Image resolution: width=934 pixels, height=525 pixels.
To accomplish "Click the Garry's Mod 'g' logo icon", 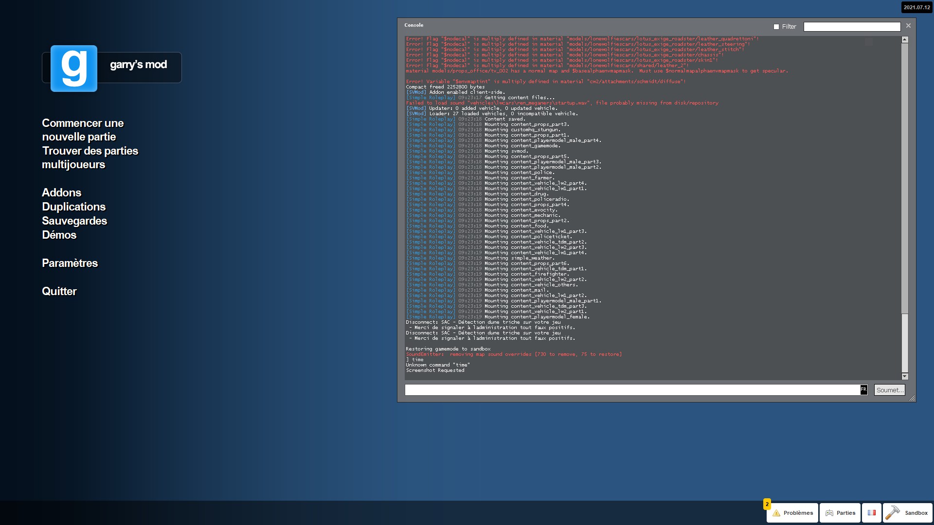I will pyautogui.click(x=74, y=68).
